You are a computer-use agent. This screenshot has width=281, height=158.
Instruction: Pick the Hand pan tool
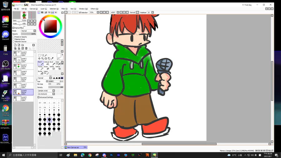pos(49,58)
